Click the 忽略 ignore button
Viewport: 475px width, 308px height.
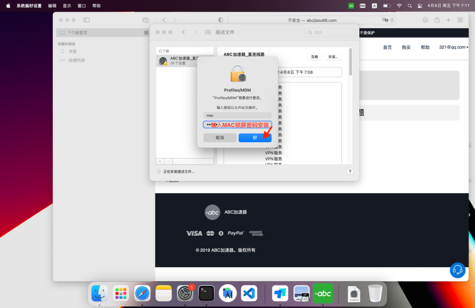point(315,57)
